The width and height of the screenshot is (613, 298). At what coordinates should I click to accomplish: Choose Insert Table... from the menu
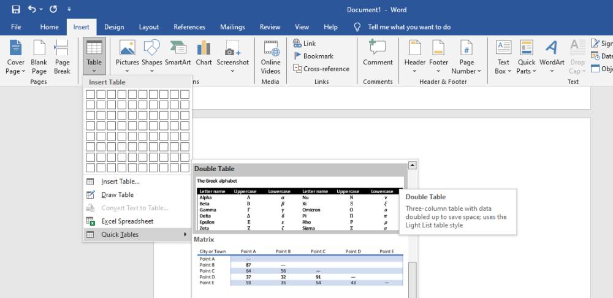coord(137,181)
